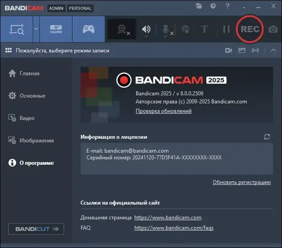Click the Bandicam 2025 / v 8.0.0.2509 version text
The image size is (282, 248).
click(x=169, y=94)
